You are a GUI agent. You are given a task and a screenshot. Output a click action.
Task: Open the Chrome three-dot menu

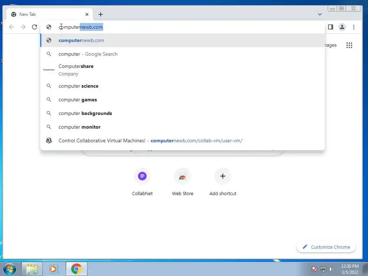[x=354, y=27]
